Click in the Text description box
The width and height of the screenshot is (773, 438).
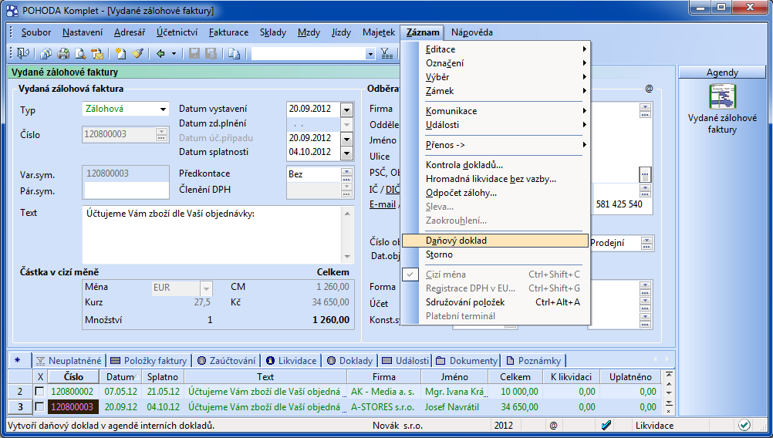point(212,234)
